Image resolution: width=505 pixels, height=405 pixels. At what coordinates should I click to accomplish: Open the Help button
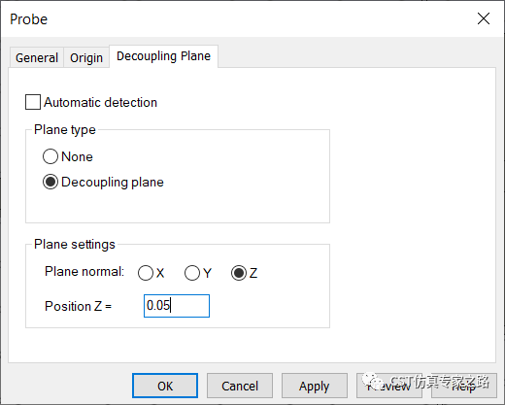(x=464, y=386)
